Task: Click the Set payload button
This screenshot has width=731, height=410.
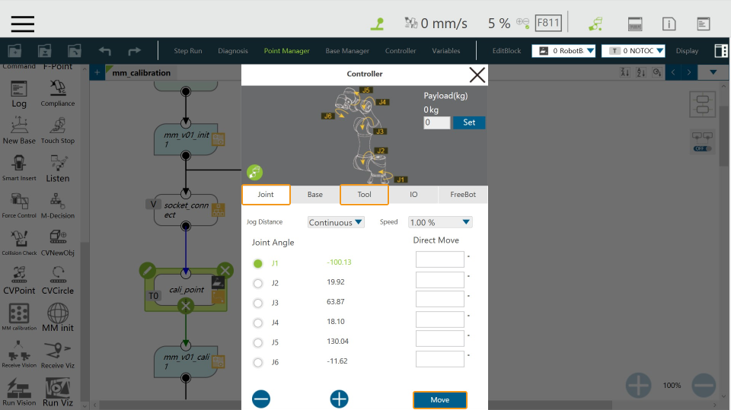Action: pyautogui.click(x=469, y=122)
